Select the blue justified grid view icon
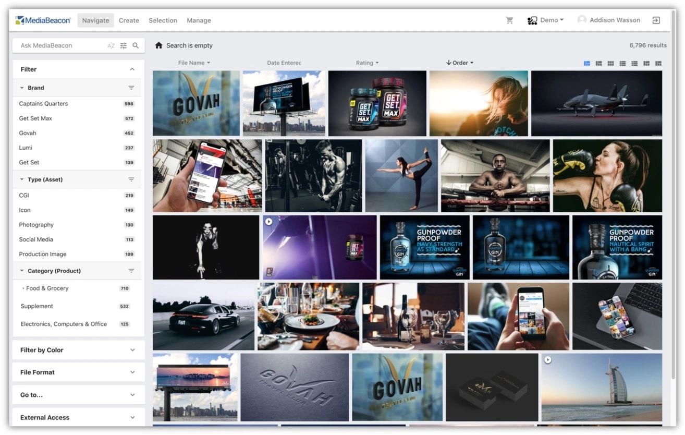Screen dimensions: 685x435 tap(587, 63)
